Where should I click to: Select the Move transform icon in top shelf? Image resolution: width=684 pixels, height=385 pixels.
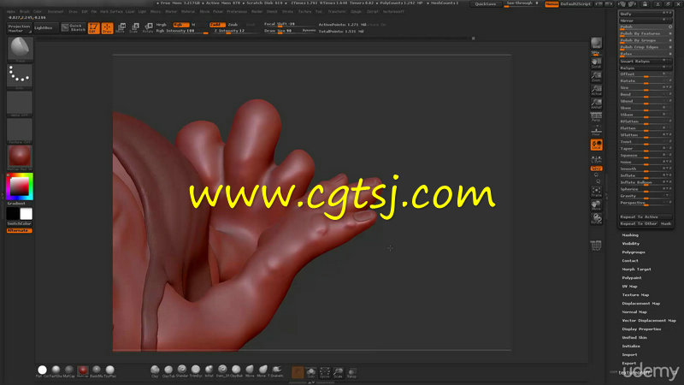pyautogui.click(x=121, y=28)
